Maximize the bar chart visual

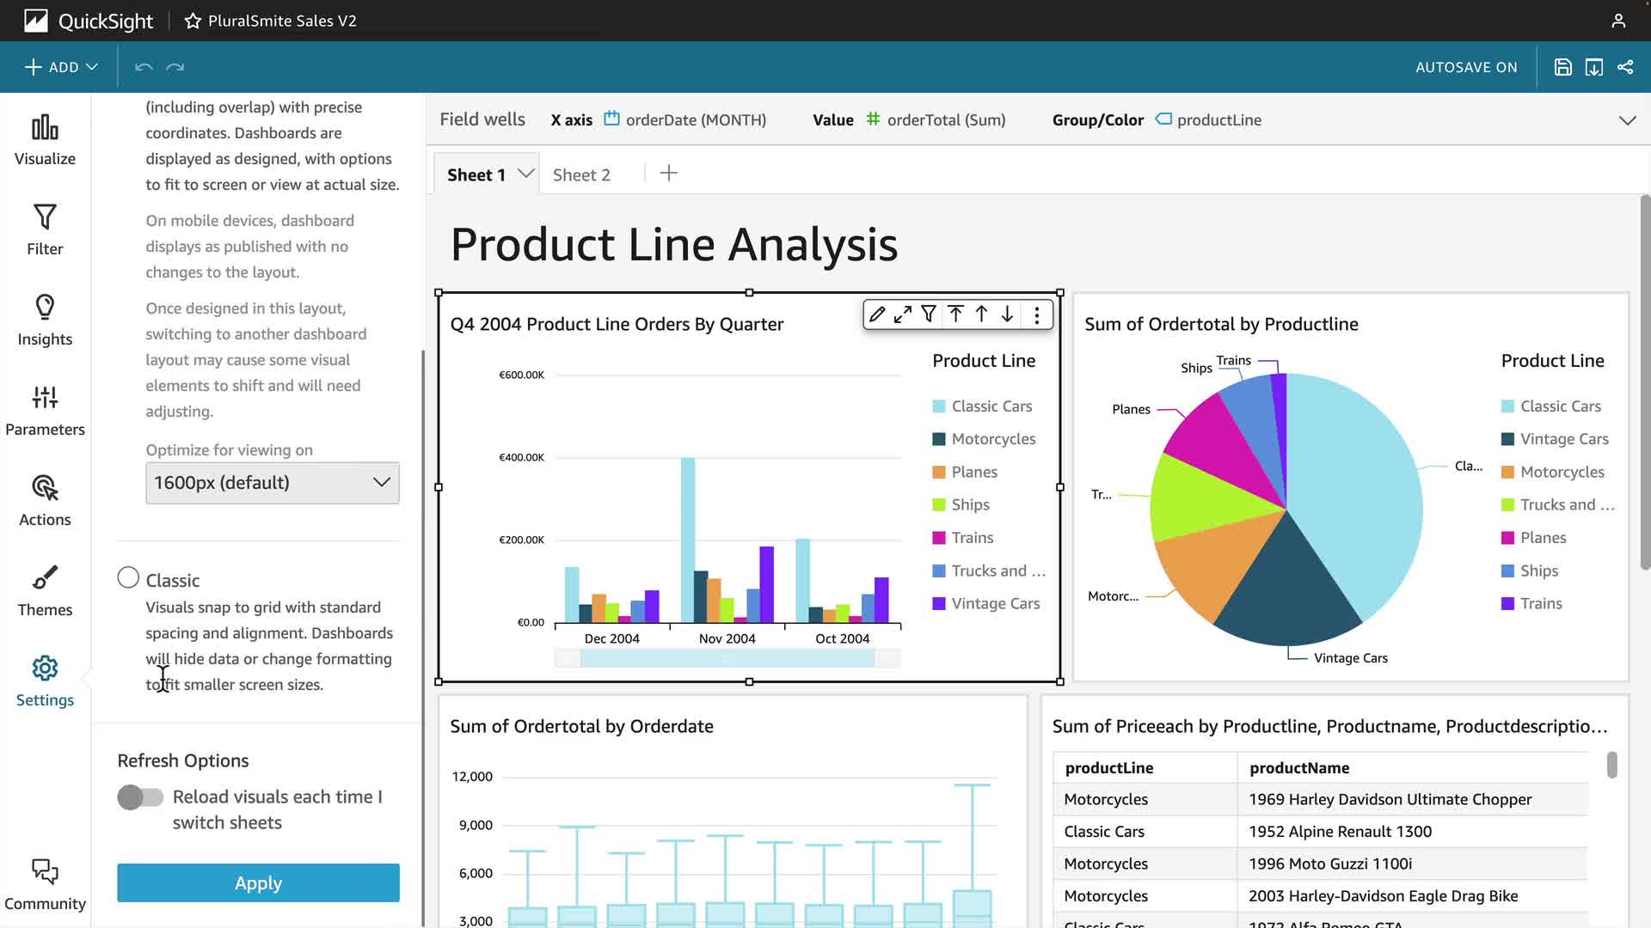coord(902,314)
